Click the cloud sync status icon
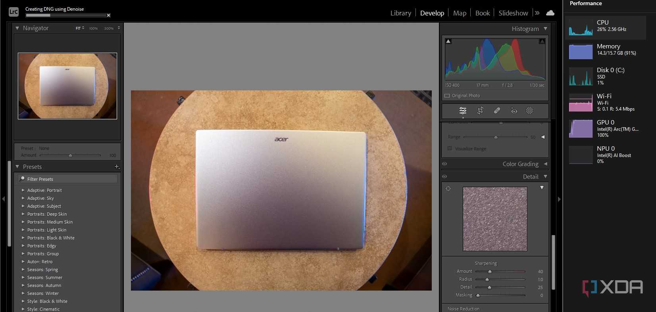The image size is (656, 312). [x=550, y=13]
